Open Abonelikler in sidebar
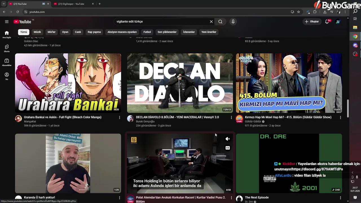The image size is (361, 203). coord(7,62)
